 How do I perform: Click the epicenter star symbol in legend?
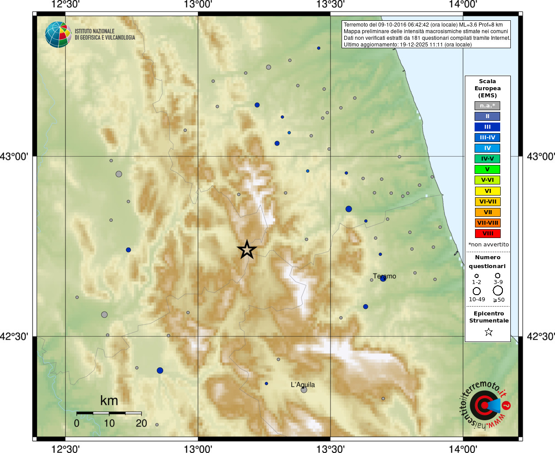click(488, 332)
